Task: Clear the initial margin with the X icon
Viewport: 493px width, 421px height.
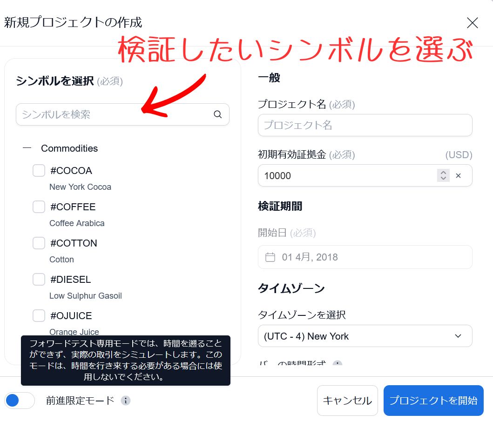Action: pos(458,175)
